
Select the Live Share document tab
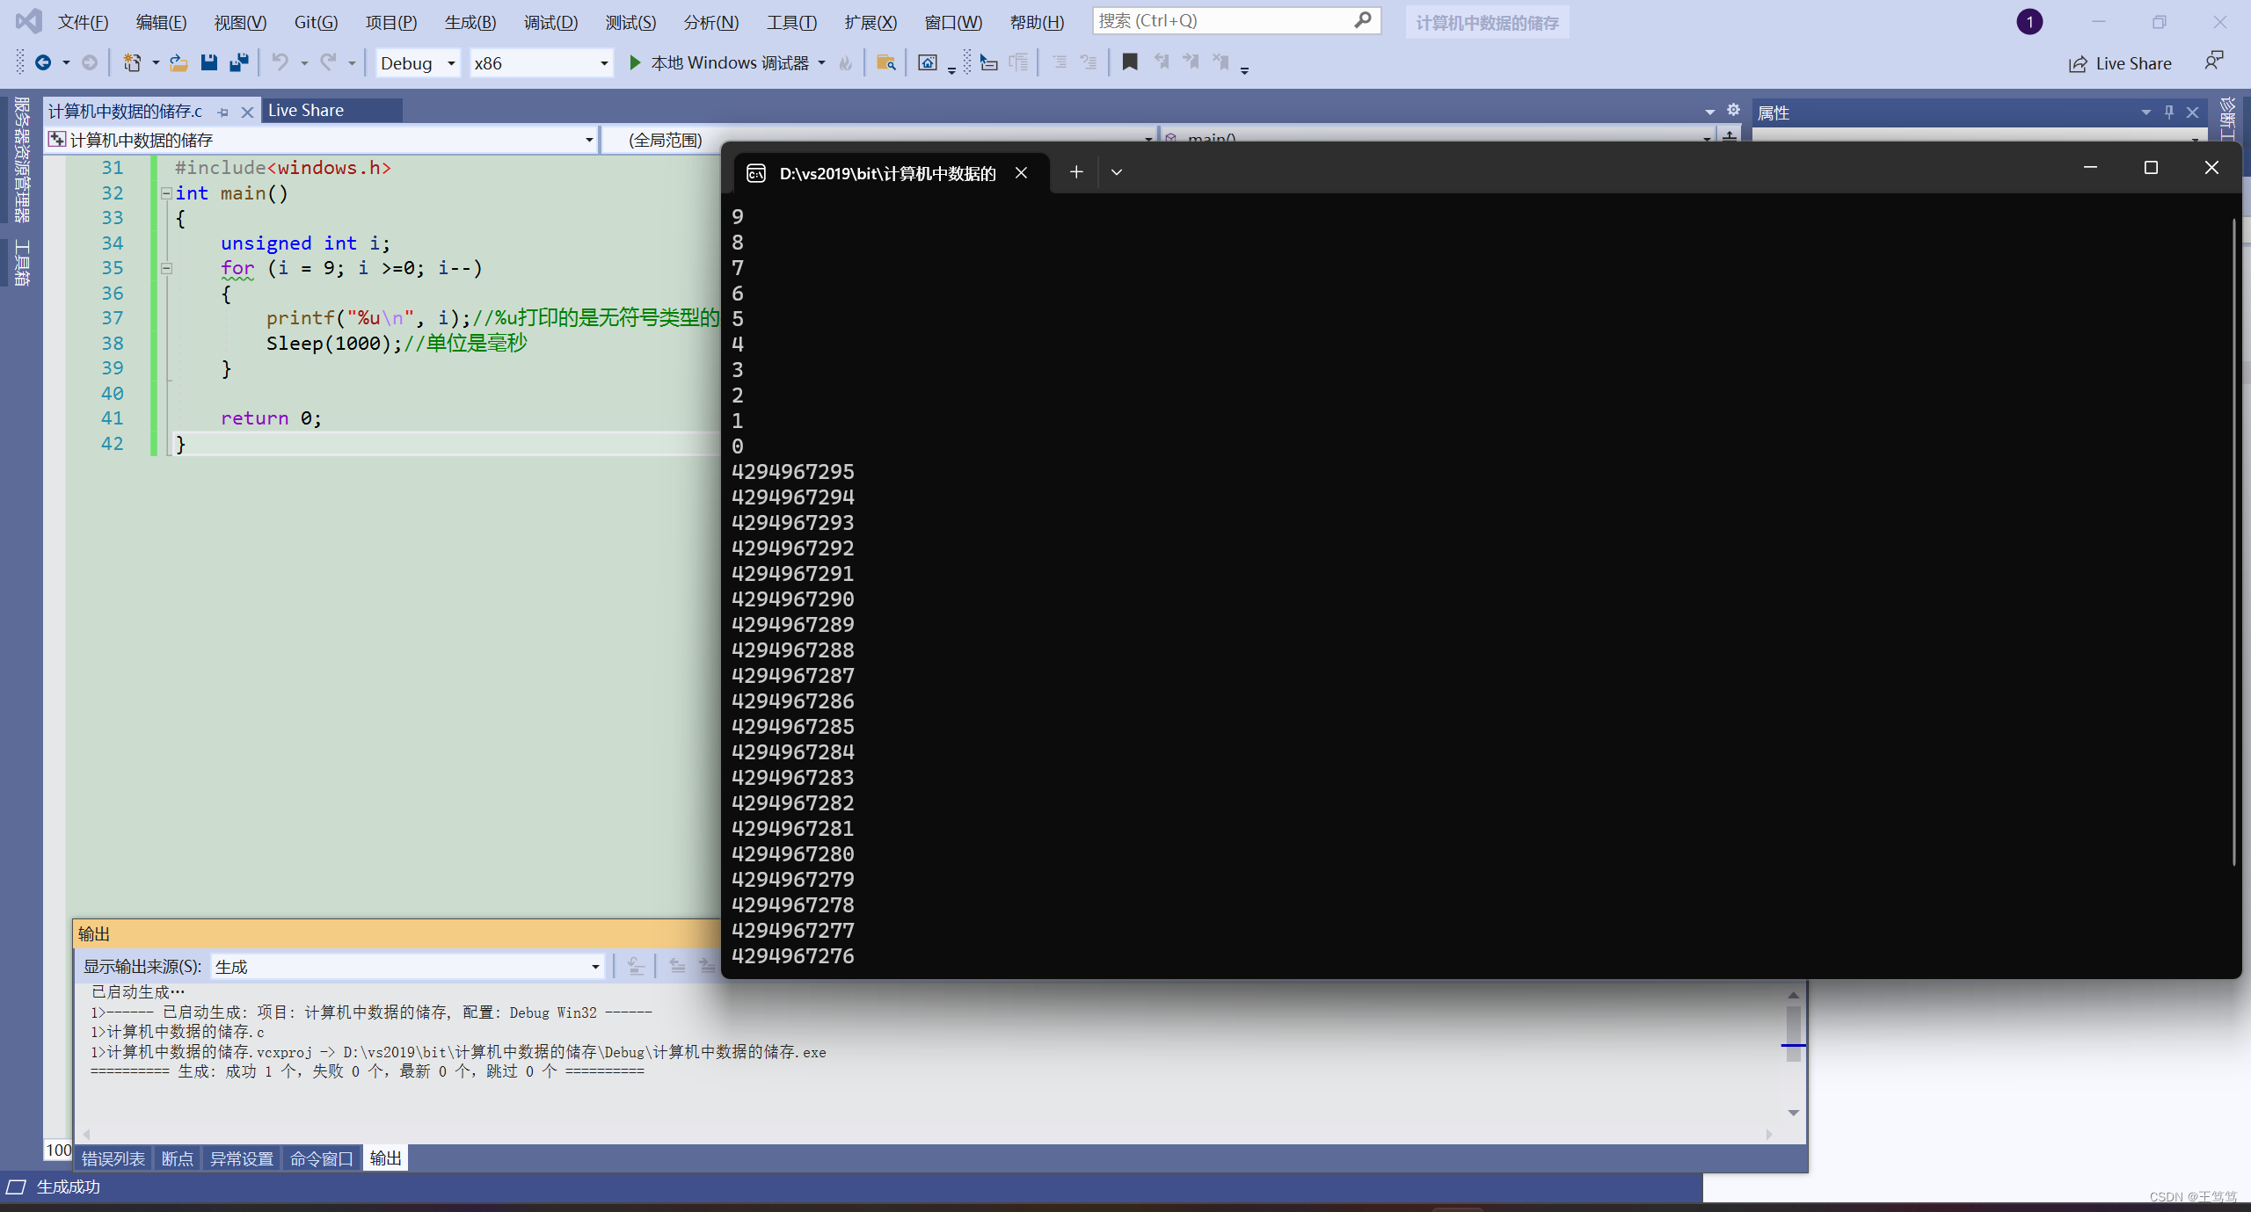[332, 110]
